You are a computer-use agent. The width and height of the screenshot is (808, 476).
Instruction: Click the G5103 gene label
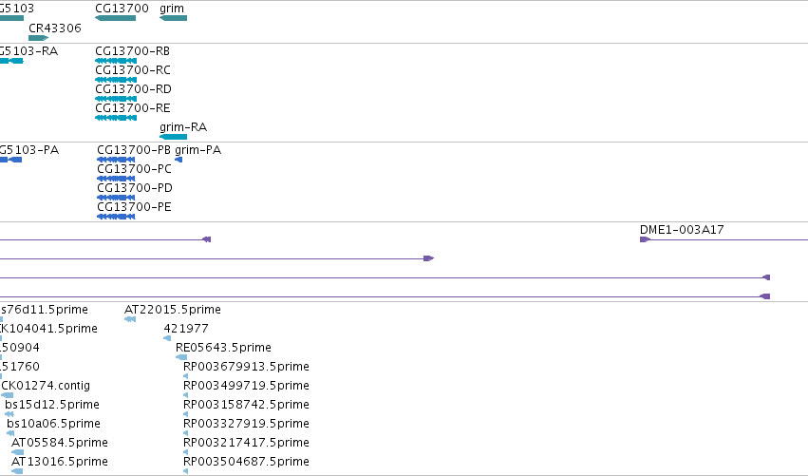click(17, 9)
